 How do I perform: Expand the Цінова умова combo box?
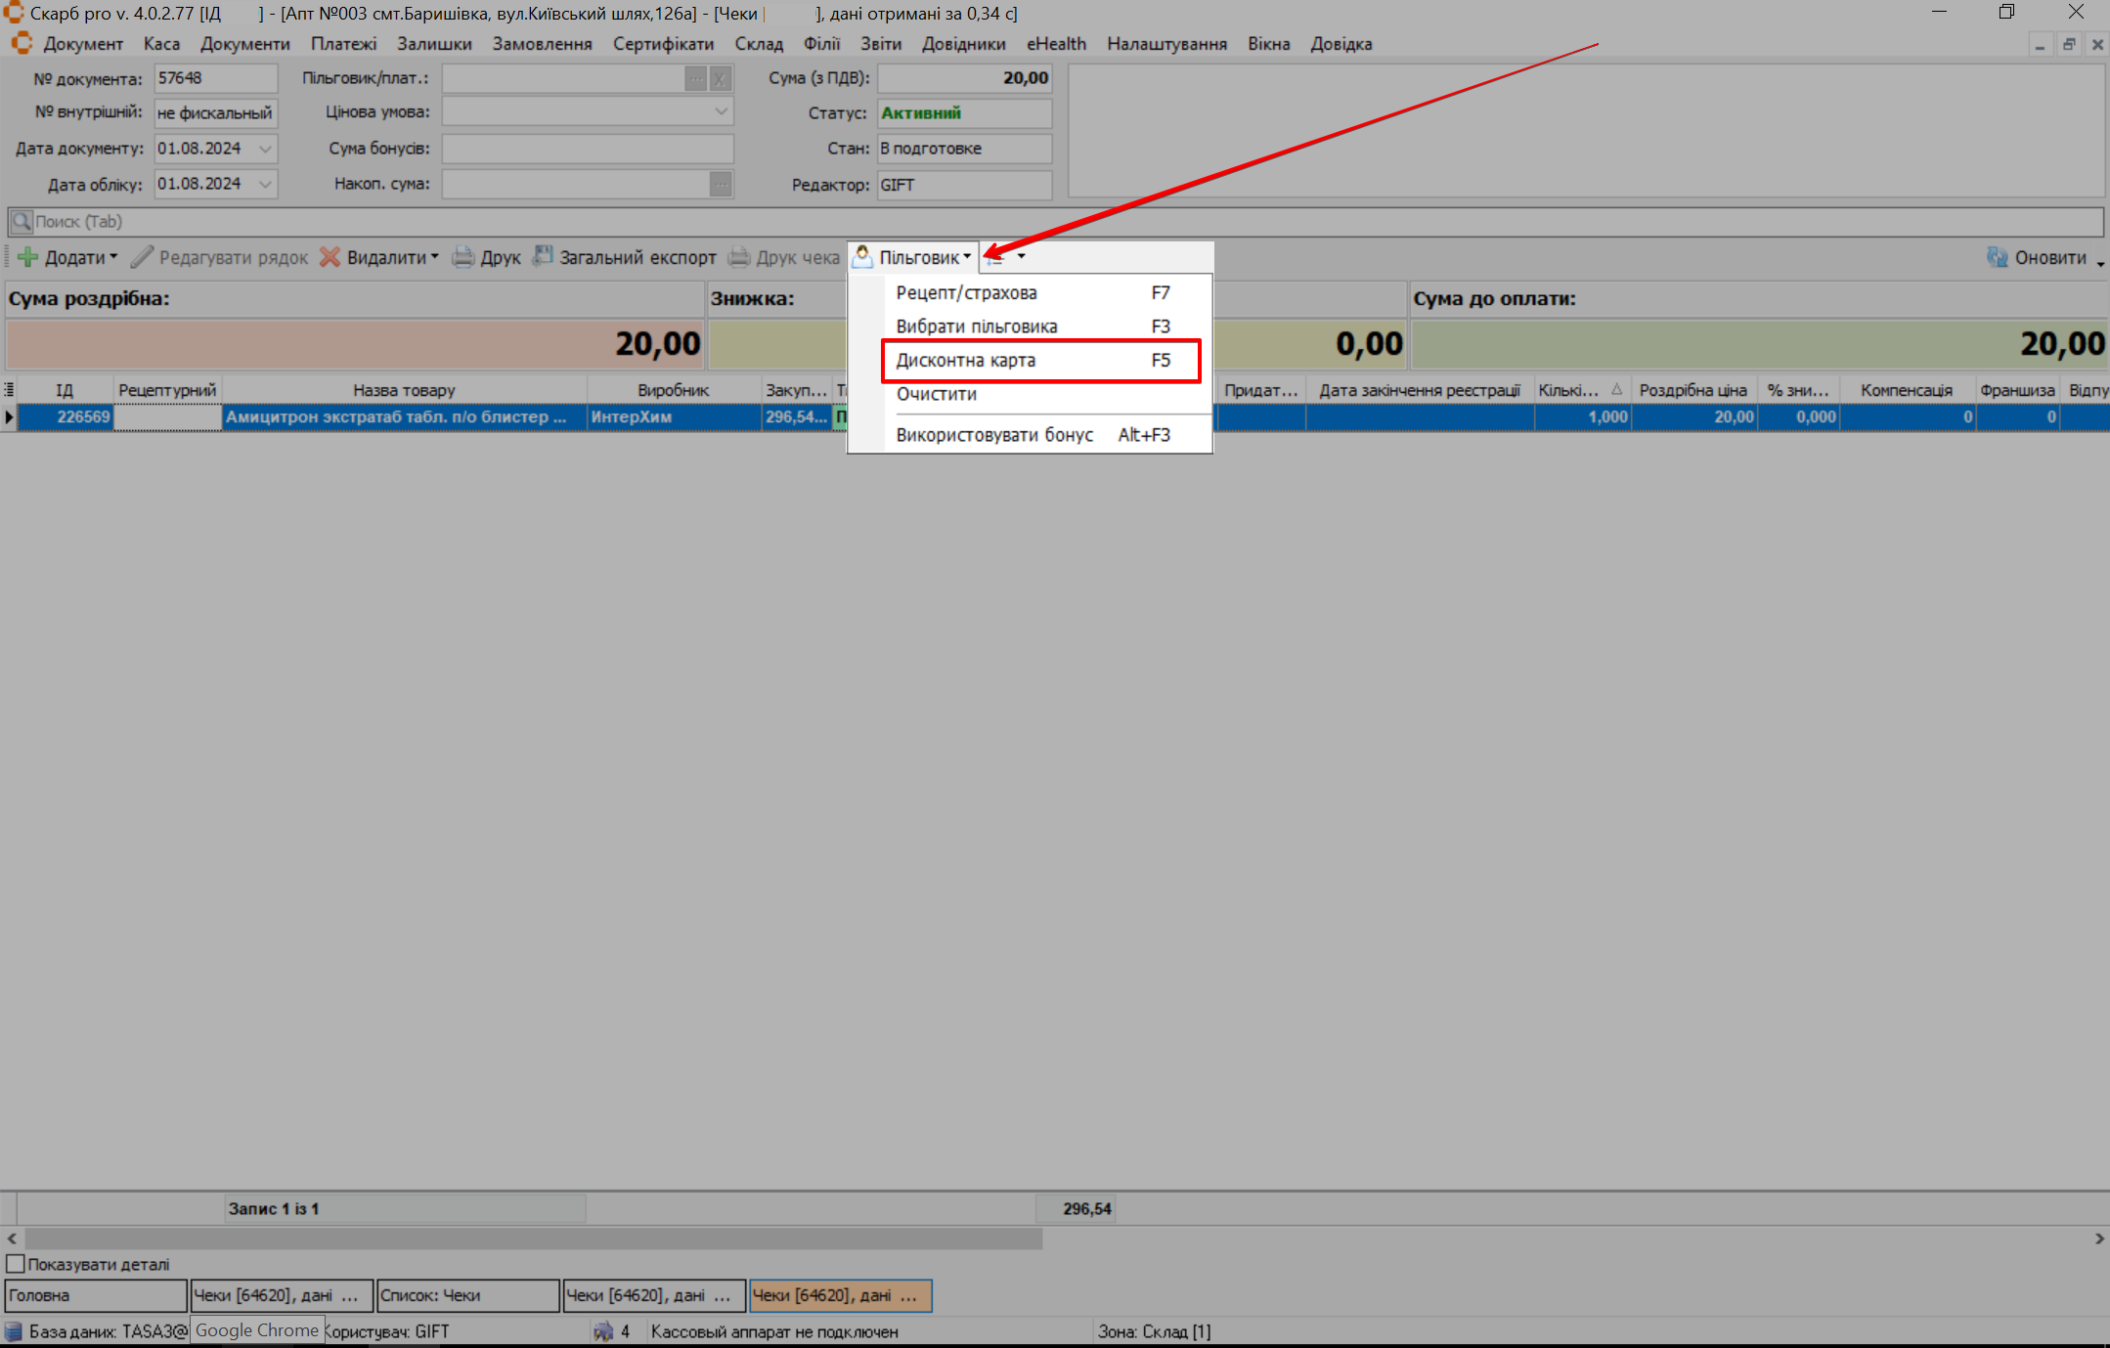(x=721, y=112)
